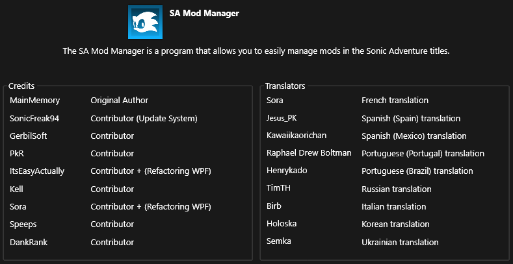Click GerbilSoft contributor name

pos(29,136)
